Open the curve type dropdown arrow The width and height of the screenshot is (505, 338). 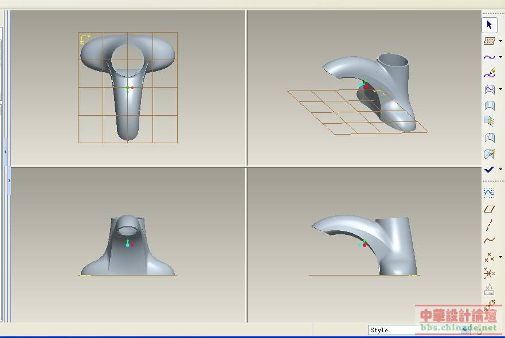[x=500, y=57]
